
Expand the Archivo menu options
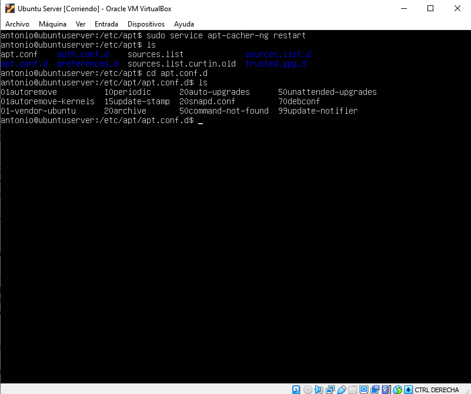(x=17, y=24)
